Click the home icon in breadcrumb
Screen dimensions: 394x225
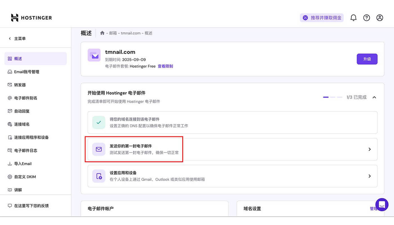pos(102,33)
